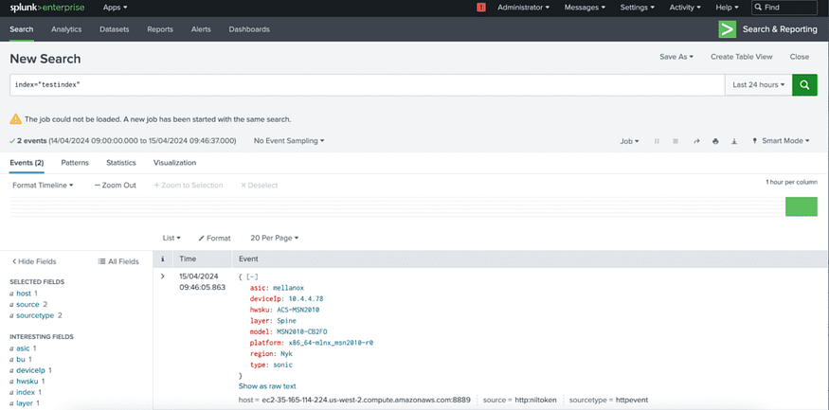
Task: Go to the Alerts nav tab
Action: coord(201,29)
